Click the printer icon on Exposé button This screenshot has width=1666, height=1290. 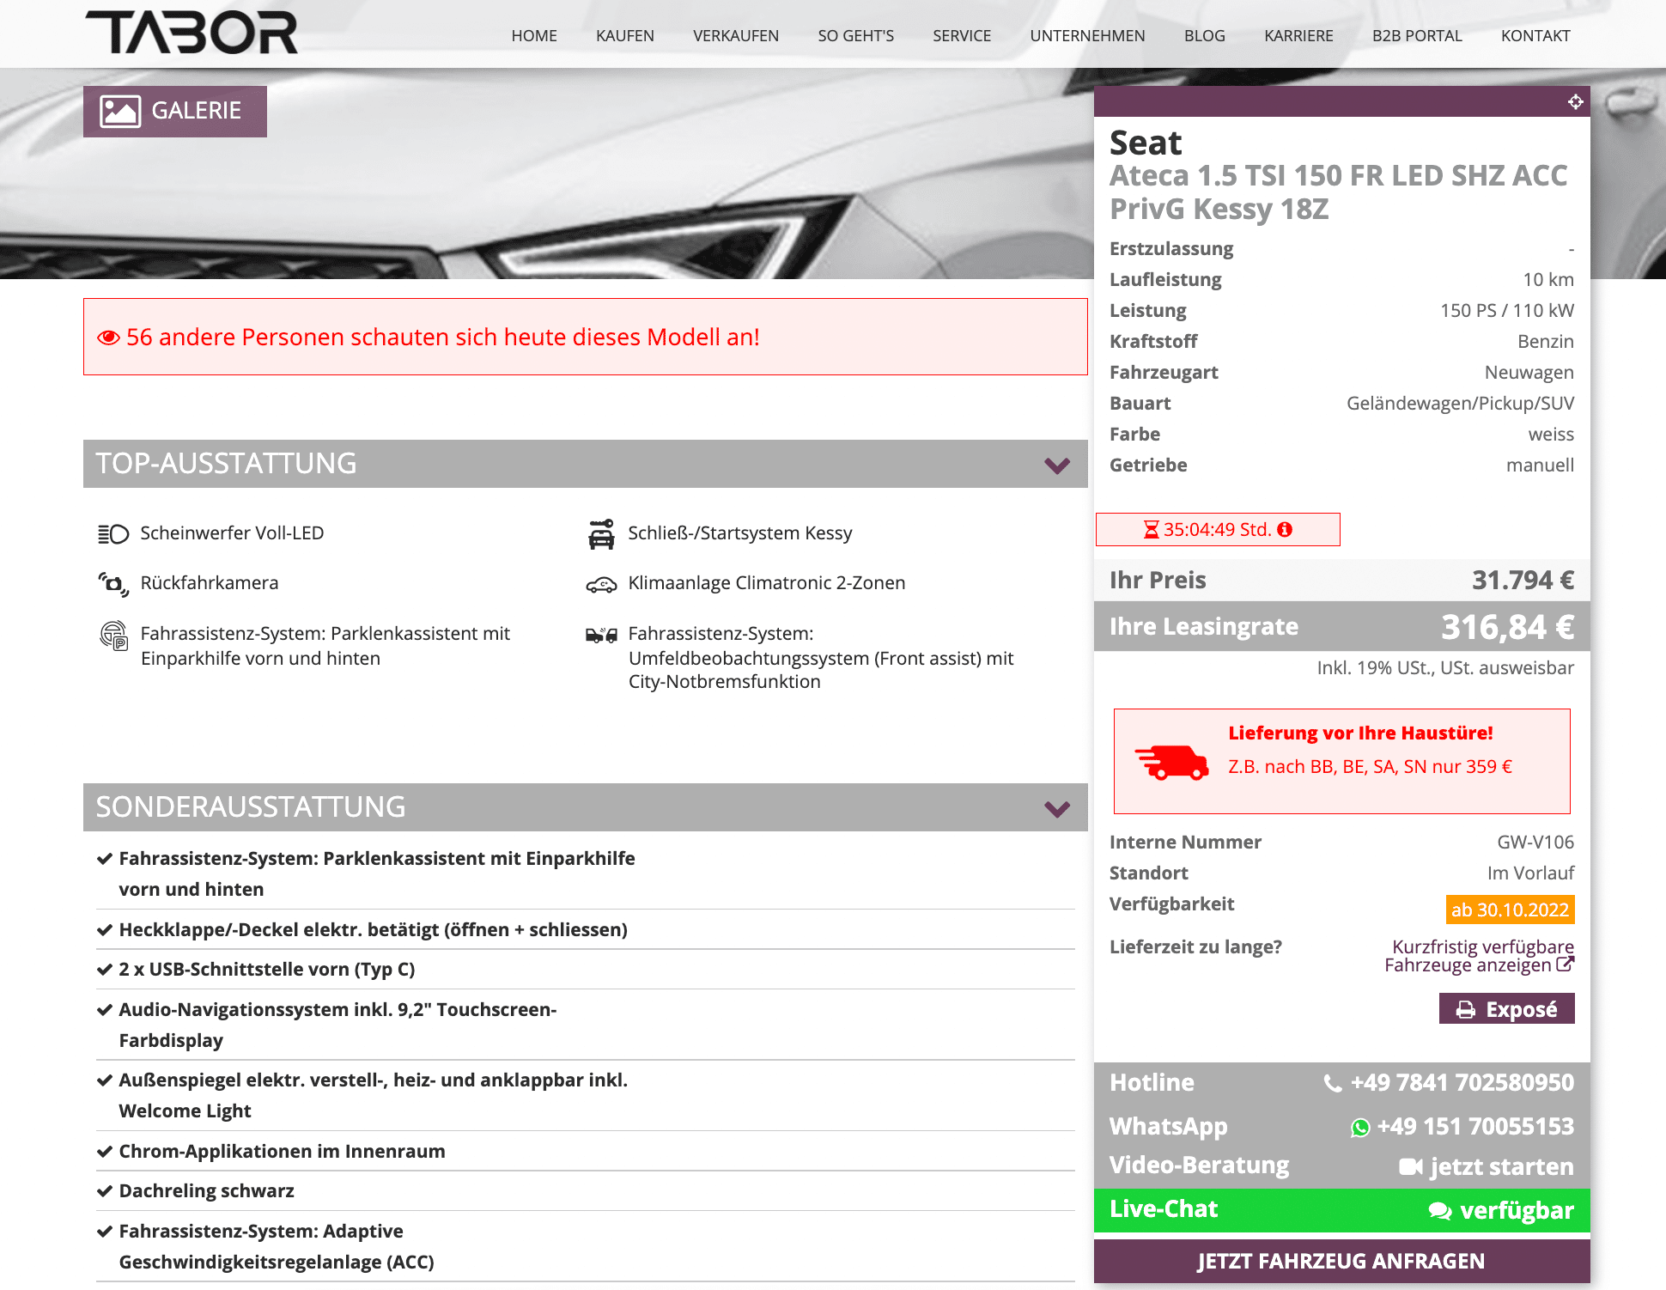pos(1466,1010)
